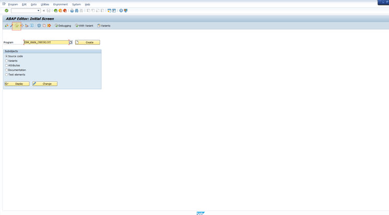The height and width of the screenshot is (215, 389).
Task: Click the Print icon
Action: pos(72,10)
